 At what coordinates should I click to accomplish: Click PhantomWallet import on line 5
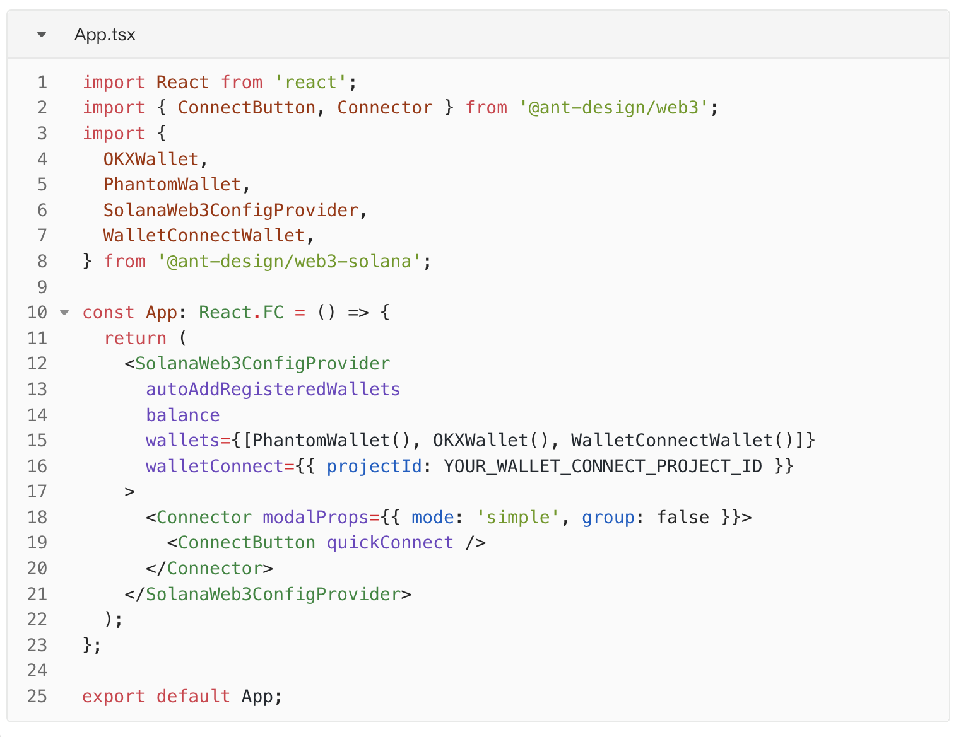click(172, 185)
